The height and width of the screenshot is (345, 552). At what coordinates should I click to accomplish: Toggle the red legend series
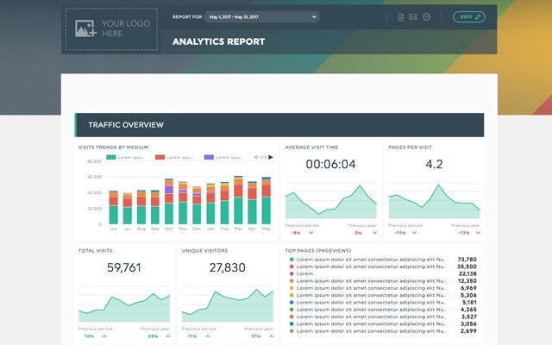pos(174,157)
